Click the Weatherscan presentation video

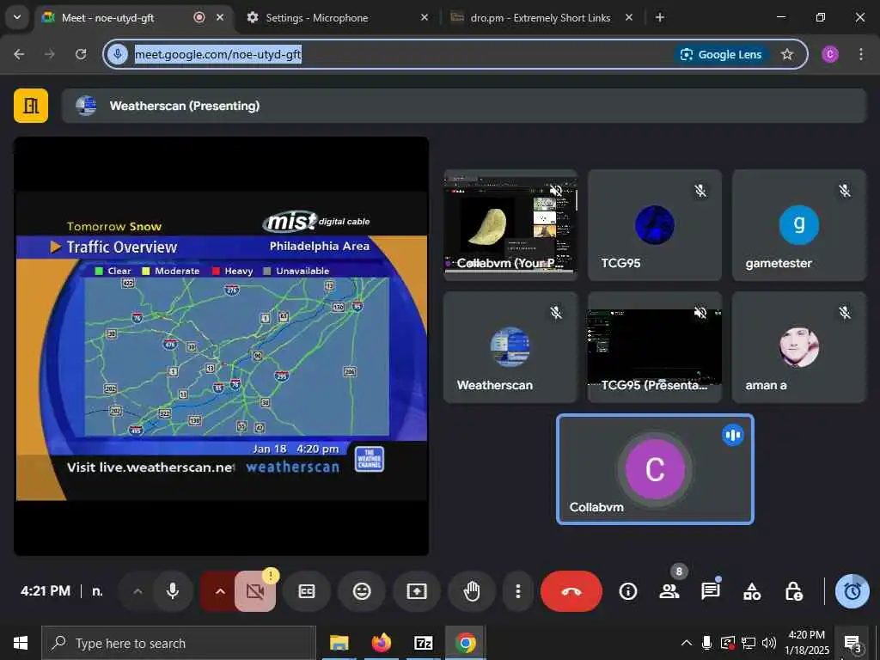coord(221,345)
